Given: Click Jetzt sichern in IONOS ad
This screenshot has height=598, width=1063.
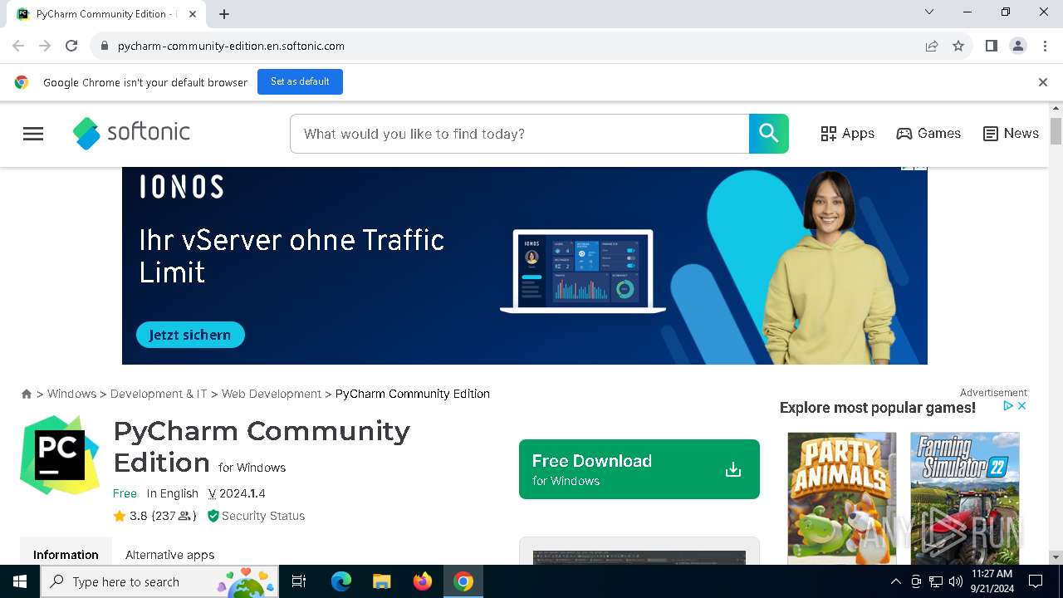Looking at the screenshot, I should tap(190, 335).
